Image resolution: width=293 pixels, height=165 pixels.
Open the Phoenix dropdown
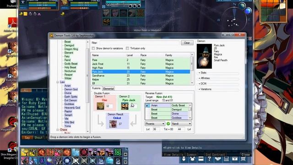155,124
